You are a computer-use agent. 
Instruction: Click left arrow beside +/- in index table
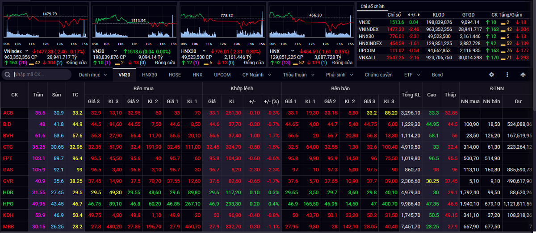[408, 15]
